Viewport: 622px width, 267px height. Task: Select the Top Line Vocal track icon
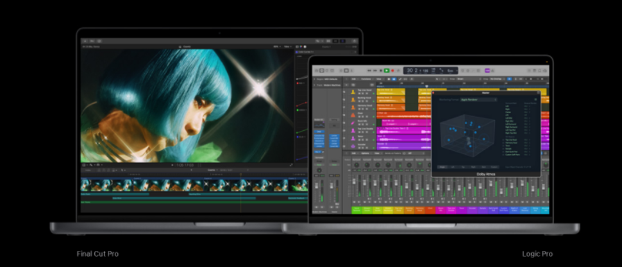[x=353, y=92]
